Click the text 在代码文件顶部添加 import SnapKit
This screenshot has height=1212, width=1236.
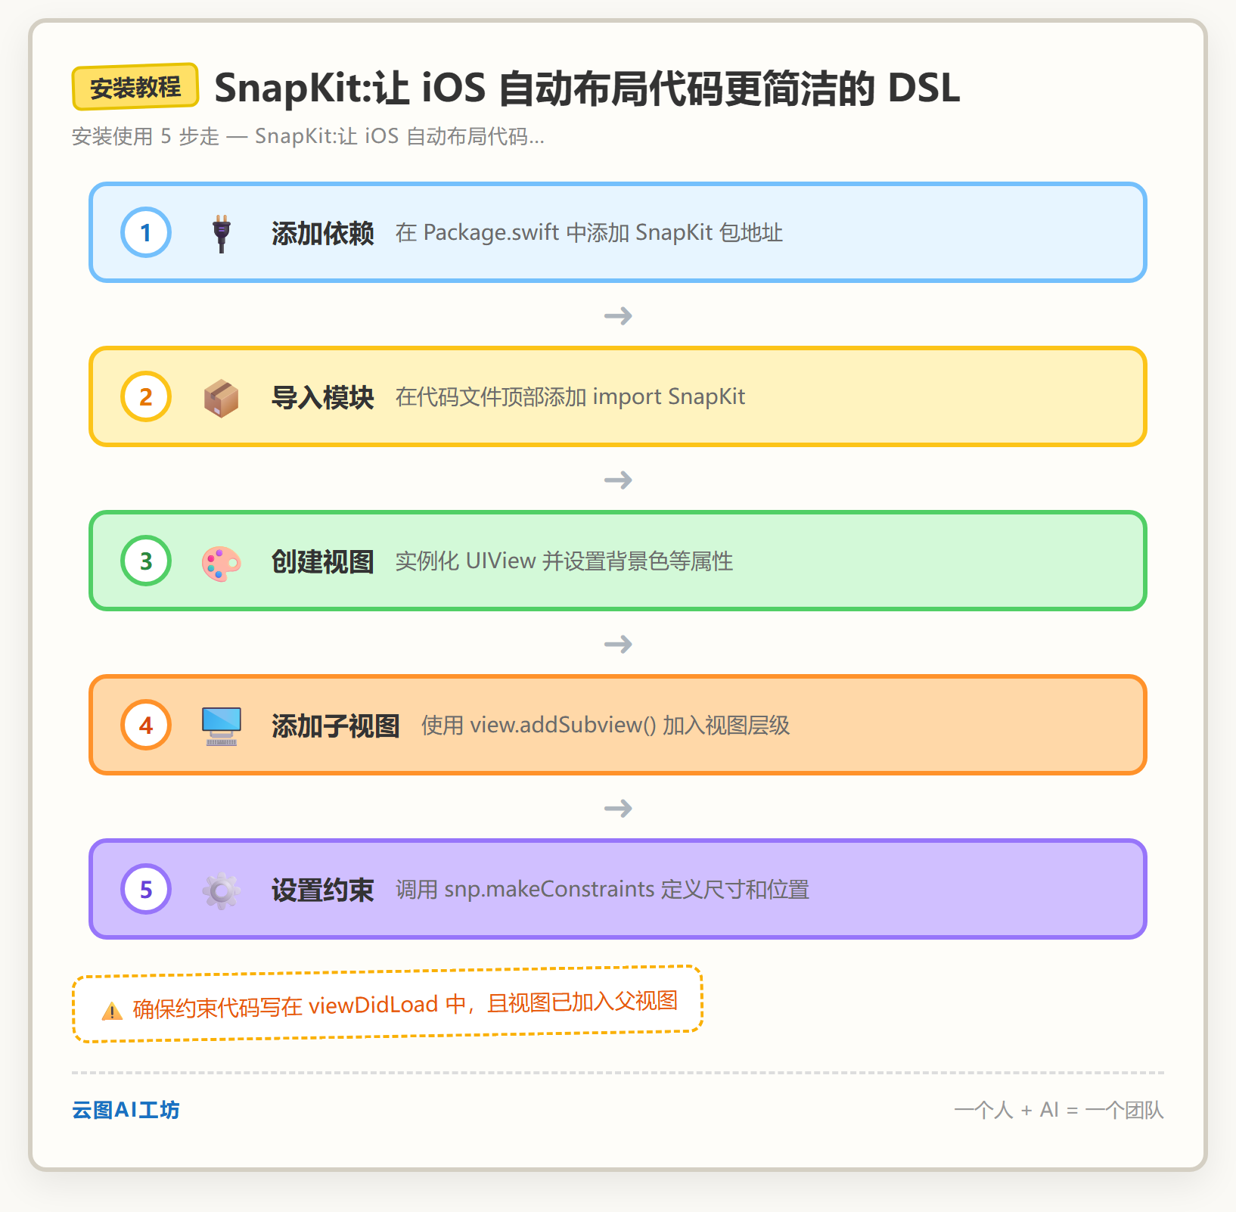(x=570, y=396)
